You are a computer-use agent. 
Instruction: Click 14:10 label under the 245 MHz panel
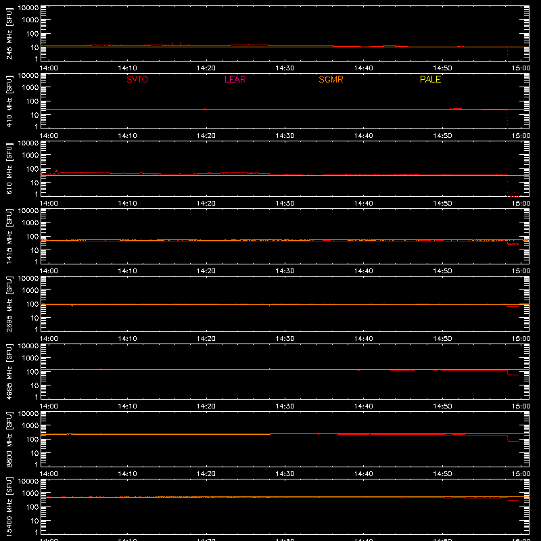pyautogui.click(x=127, y=68)
